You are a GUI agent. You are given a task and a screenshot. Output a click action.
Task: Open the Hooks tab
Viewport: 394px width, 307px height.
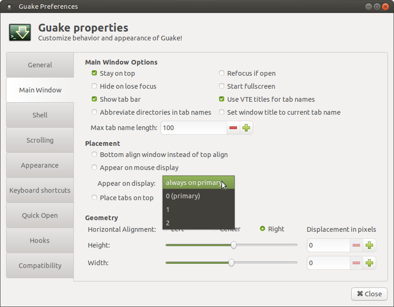tap(40, 241)
